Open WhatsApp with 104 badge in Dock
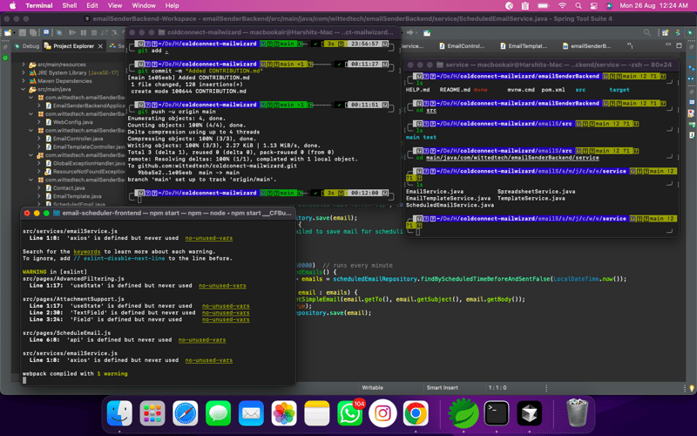 (x=350, y=413)
